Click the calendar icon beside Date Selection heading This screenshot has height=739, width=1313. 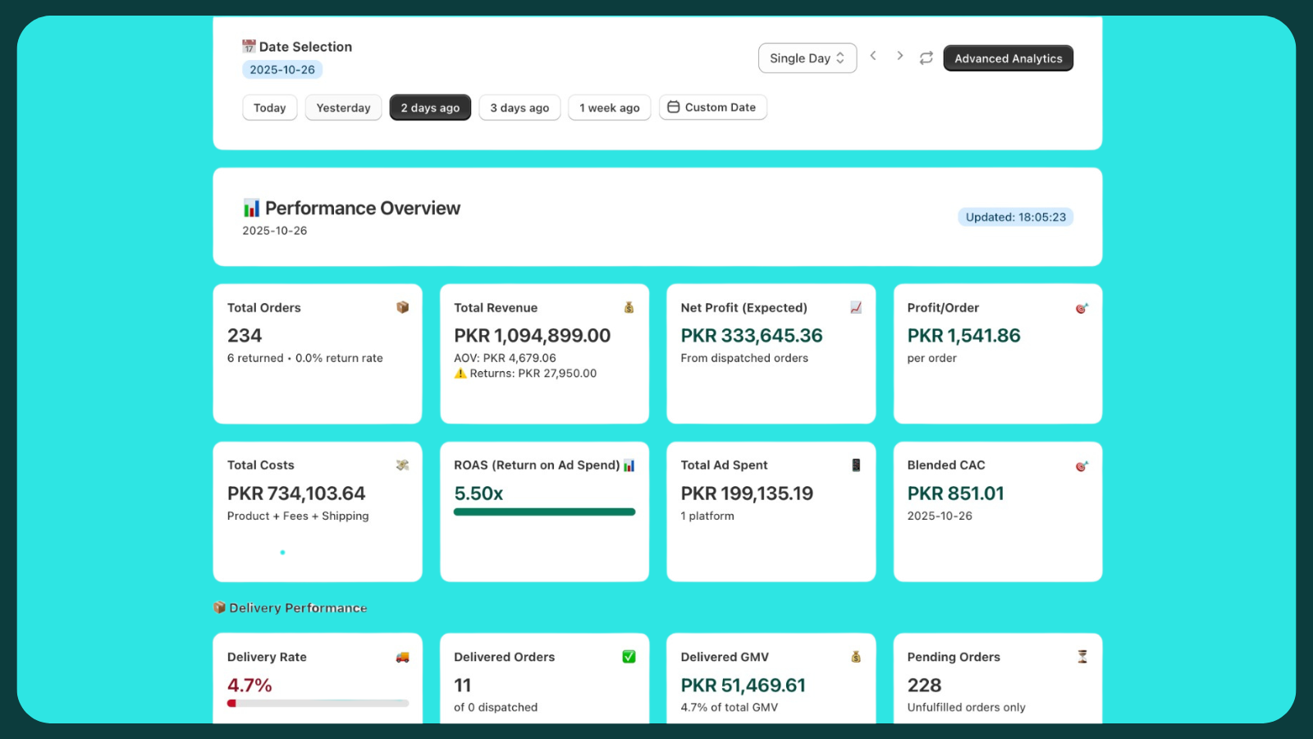(248, 46)
